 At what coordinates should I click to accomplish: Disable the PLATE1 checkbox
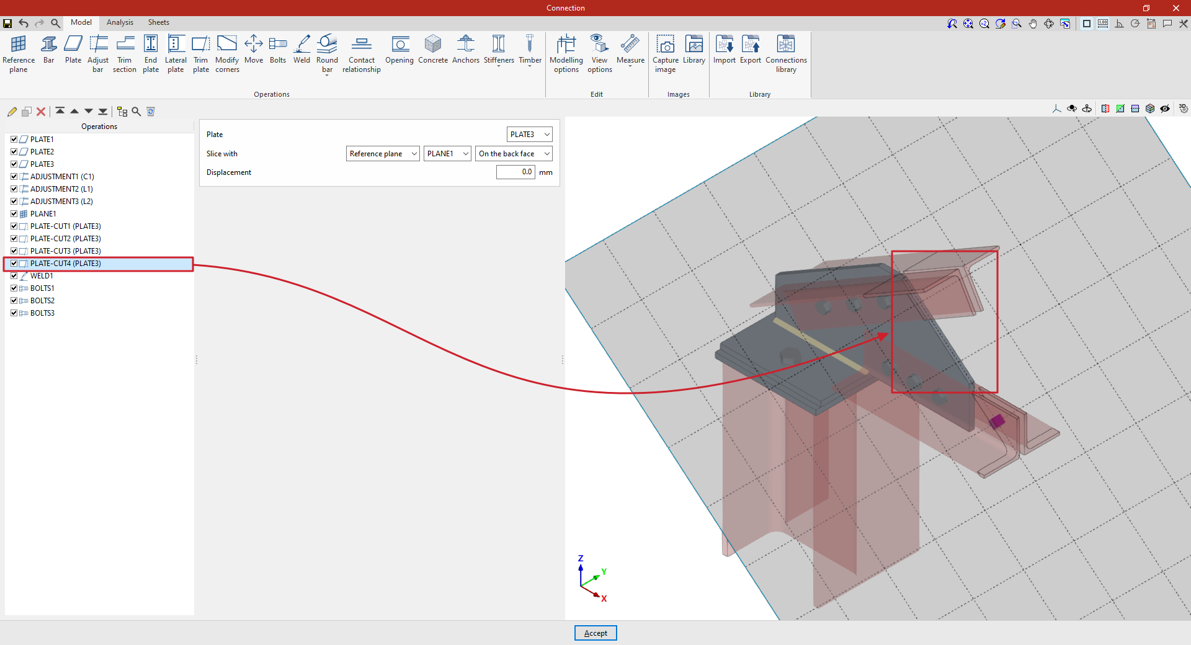14,140
